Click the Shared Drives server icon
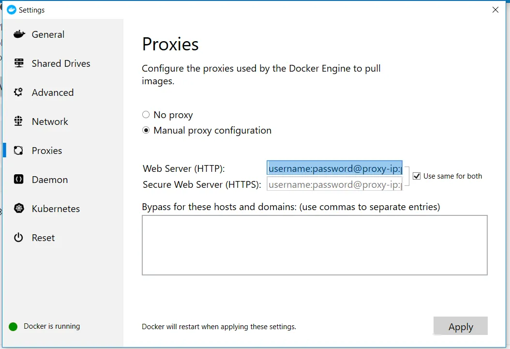The height and width of the screenshot is (349, 510). coord(19,63)
